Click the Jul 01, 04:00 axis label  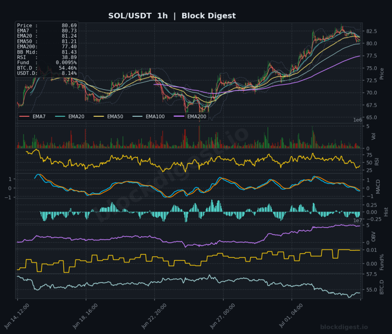pyautogui.click(x=291, y=316)
